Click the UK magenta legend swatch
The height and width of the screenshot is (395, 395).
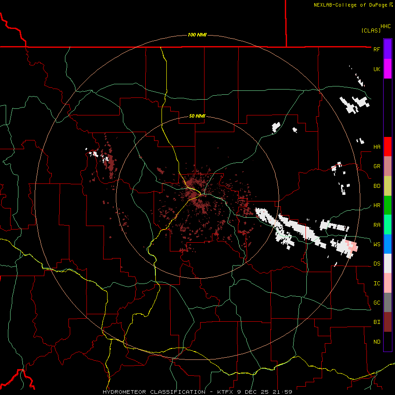pyautogui.click(x=388, y=69)
